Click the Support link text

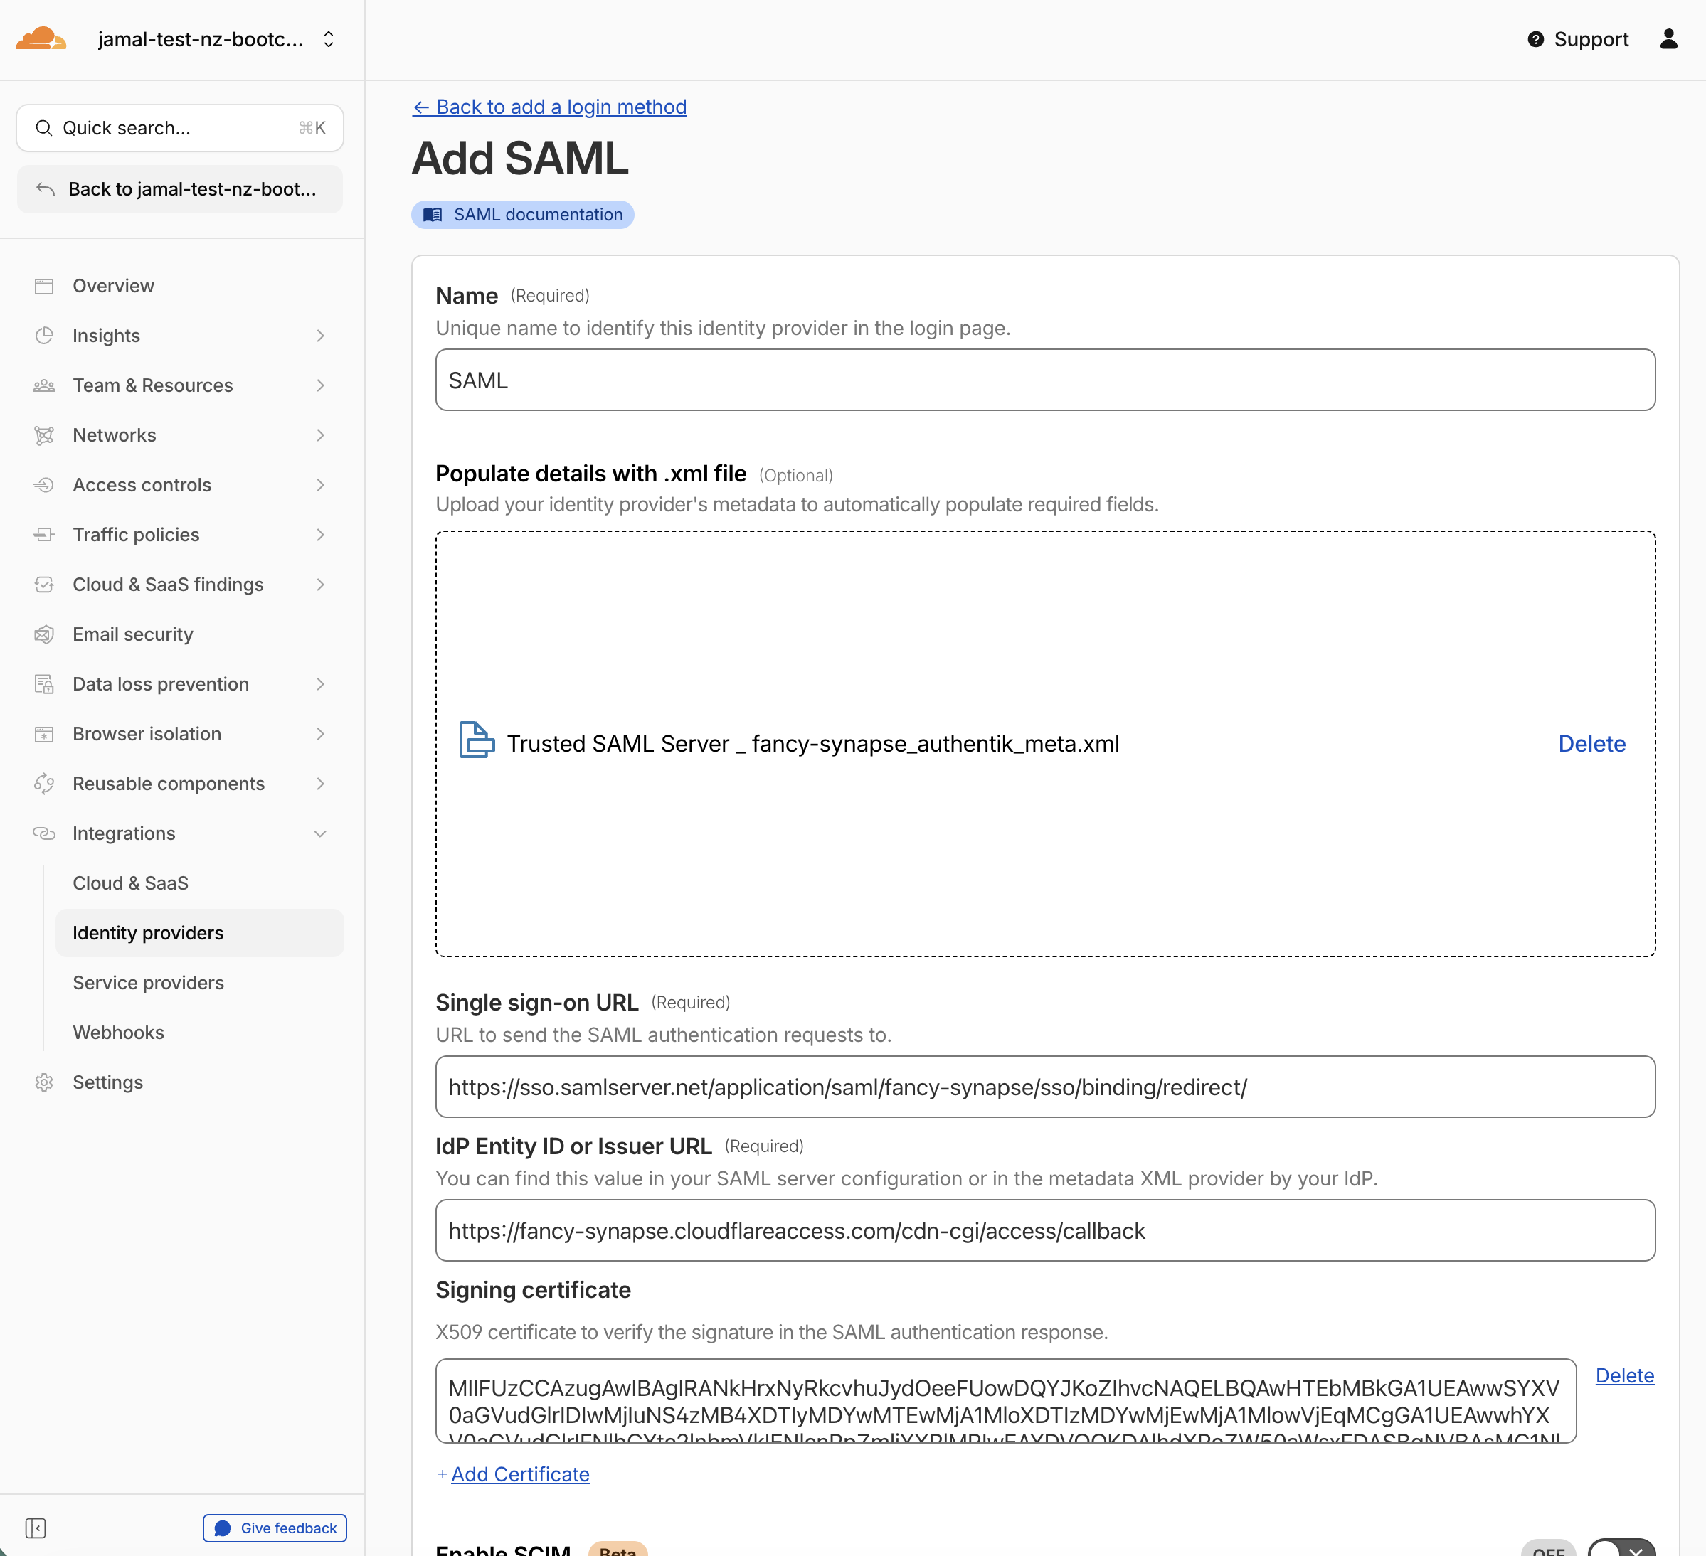click(1591, 40)
